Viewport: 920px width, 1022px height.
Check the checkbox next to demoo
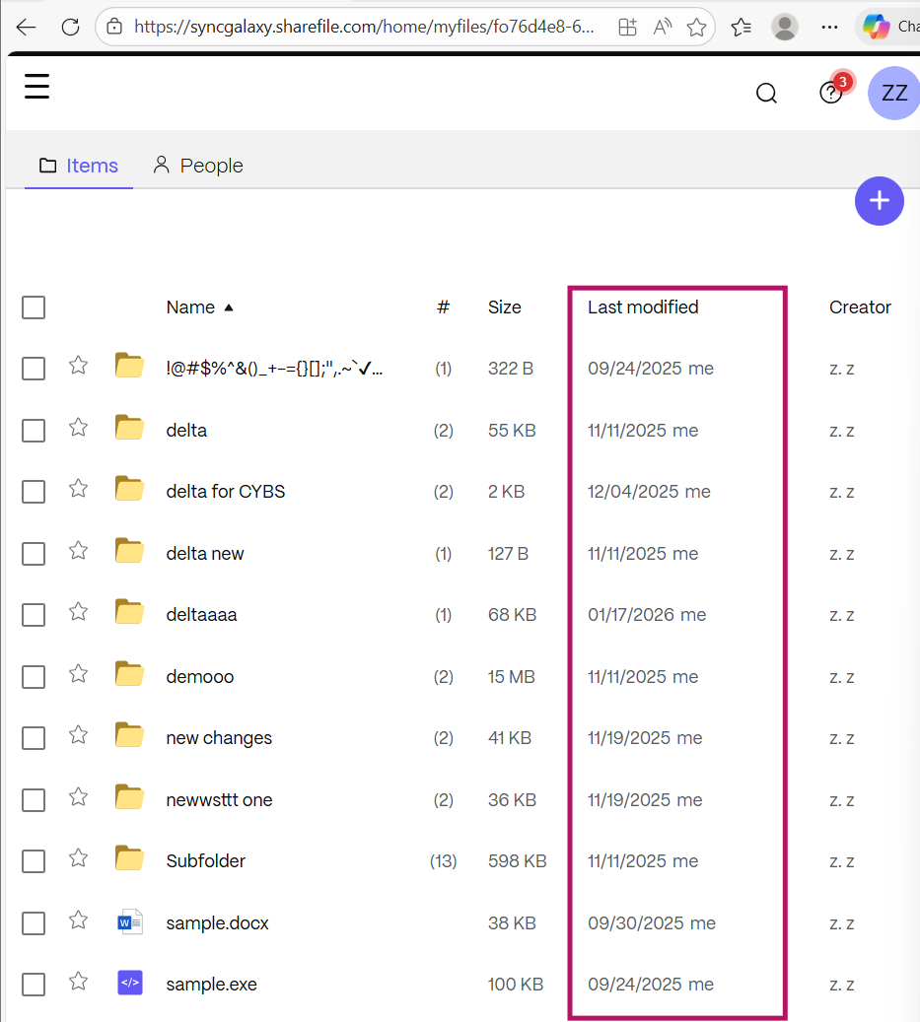[x=33, y=676]
